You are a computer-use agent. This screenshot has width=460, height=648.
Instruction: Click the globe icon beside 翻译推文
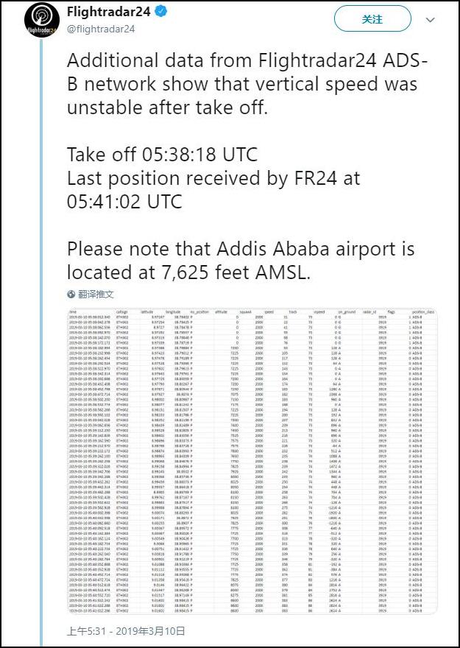(71, 294)
